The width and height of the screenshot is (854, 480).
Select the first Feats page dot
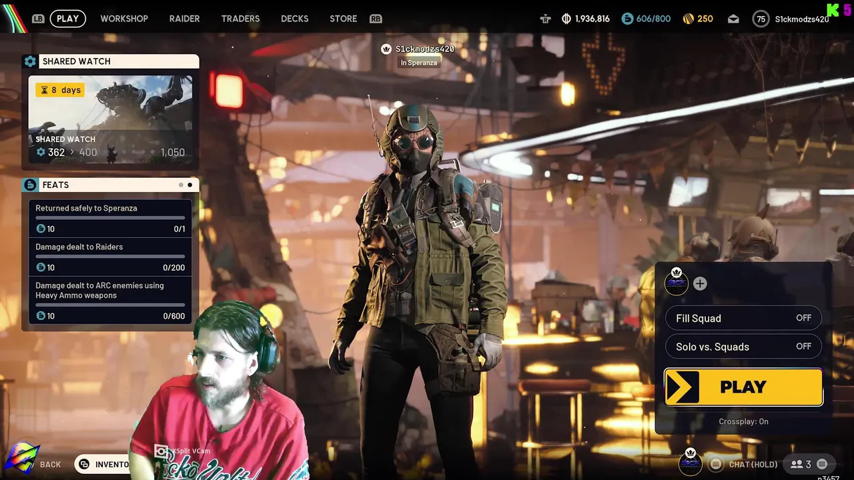tap(181, 185)
